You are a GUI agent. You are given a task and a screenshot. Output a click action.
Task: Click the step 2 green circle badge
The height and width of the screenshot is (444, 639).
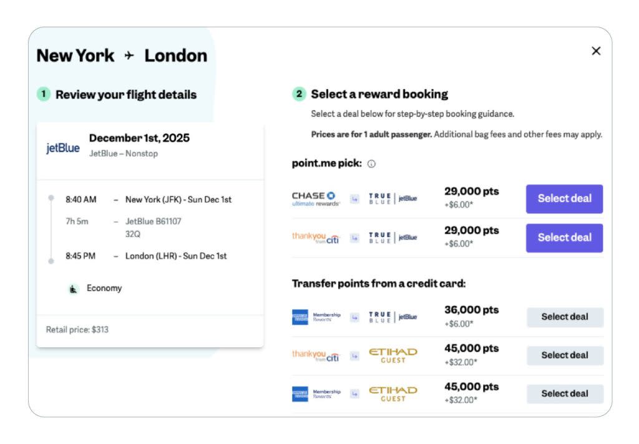pyautogui.click(x=299, y=94)
